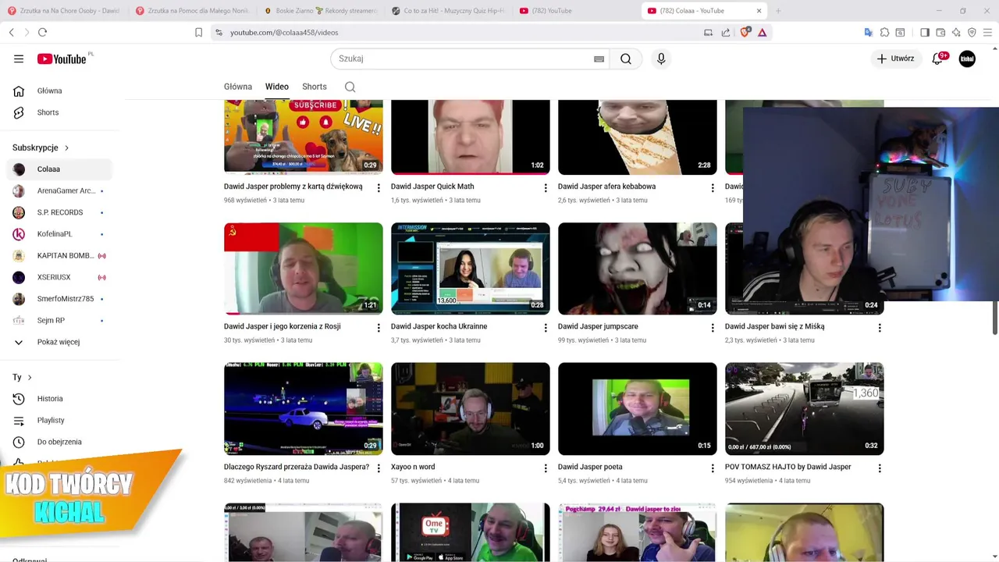
Task: Click the search magnifier button
Action: (x=626, y=59)
